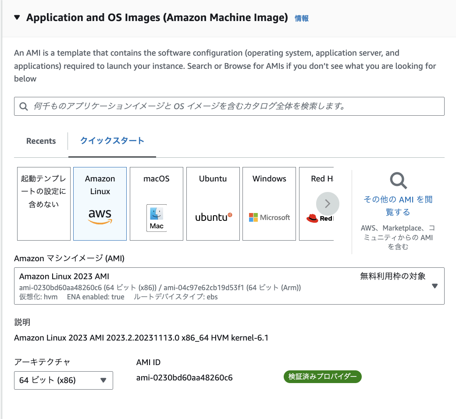This screenshot has width=456, height=419.
Task: Click the Microsoft logo
Action: click(x=269, y=217)
